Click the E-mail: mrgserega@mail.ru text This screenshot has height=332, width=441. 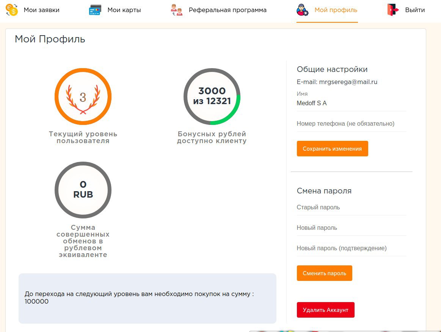[337, 82]
